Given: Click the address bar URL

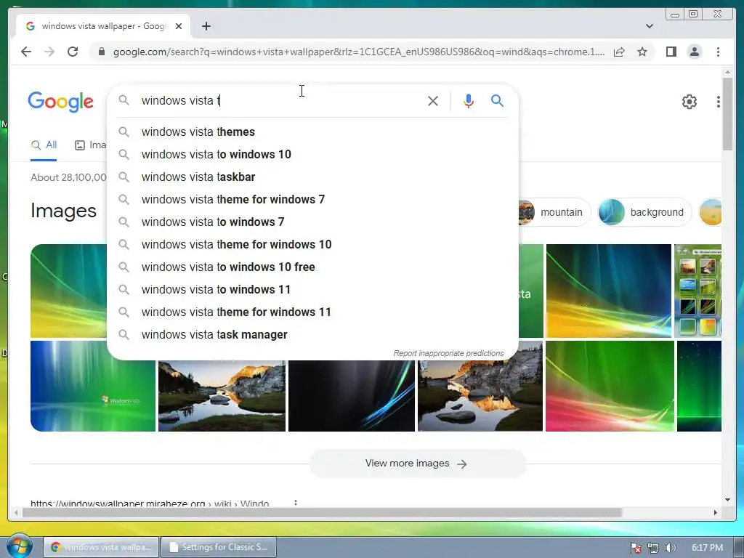Looking at the screenshot, I should tap(359, 52).
